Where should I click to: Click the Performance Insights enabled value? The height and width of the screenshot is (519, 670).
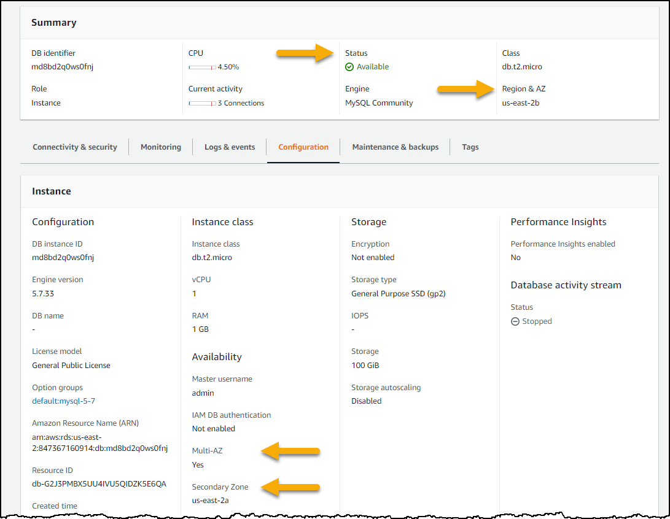click(515, 257)
